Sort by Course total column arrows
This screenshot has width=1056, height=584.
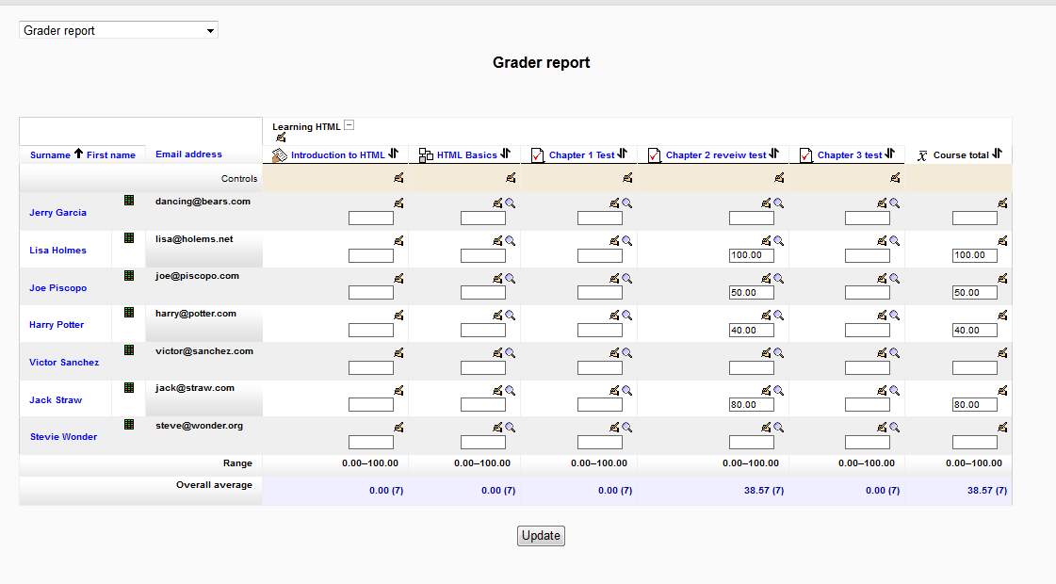click(x=997, y=154)
